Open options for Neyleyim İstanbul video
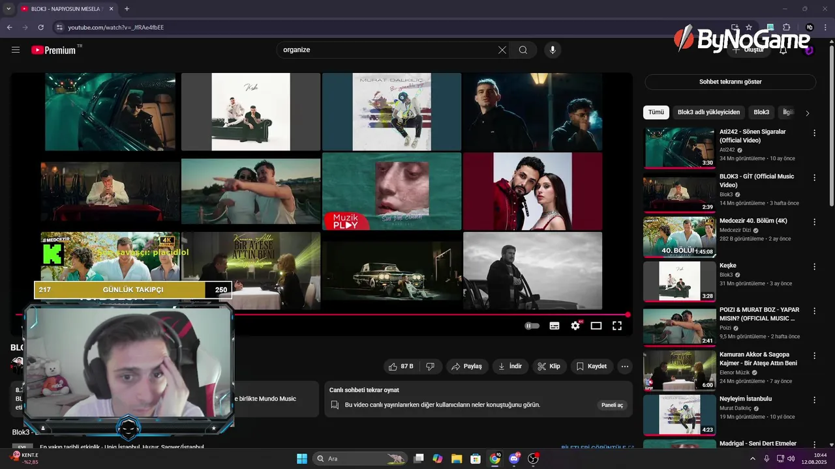 point(814,400)
